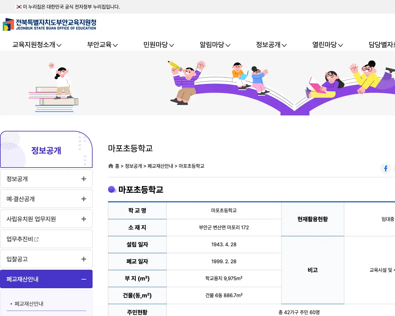Click the Korean flag icon in top banner
The image size is (395, 316).
point(19,6)
